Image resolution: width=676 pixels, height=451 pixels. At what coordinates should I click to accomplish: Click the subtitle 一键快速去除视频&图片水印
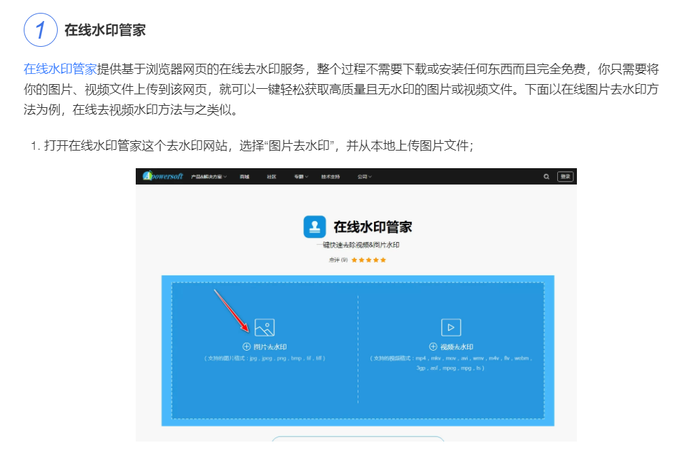pyautogui.click(x=358, y=245)
